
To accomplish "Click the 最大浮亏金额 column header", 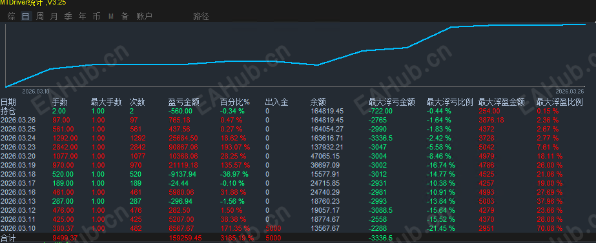I will tap(392, 102).
